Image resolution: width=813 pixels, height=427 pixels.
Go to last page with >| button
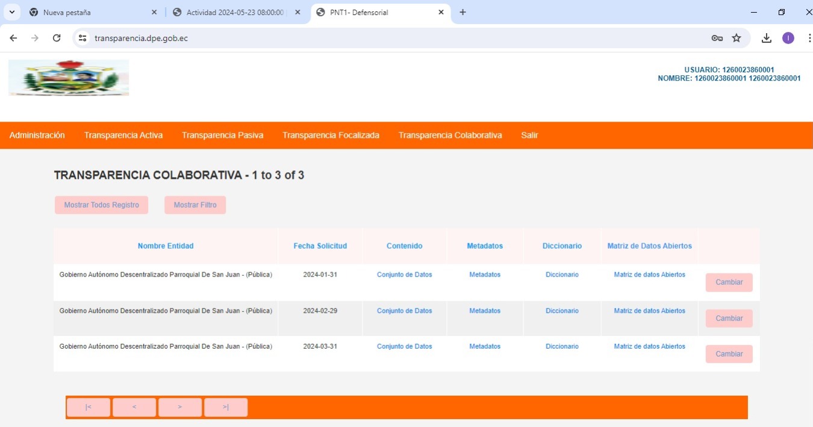click(226, 407)
